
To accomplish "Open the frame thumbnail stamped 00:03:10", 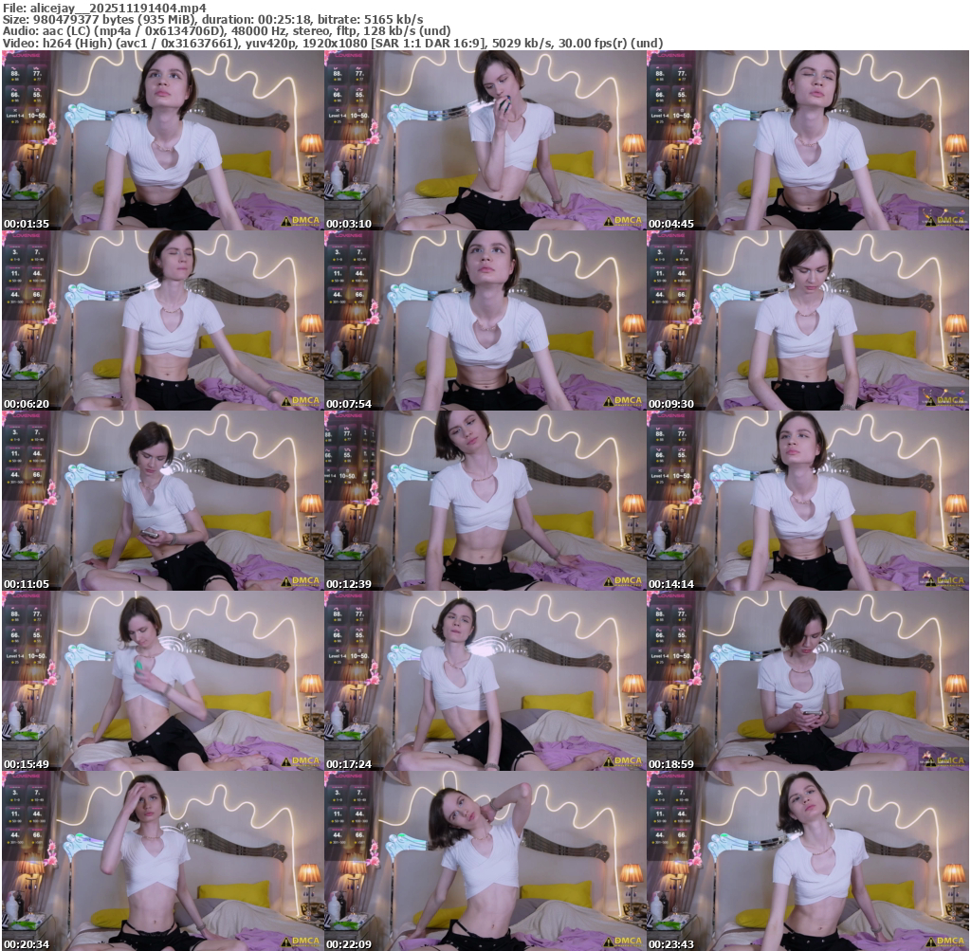I will point(485,140).
